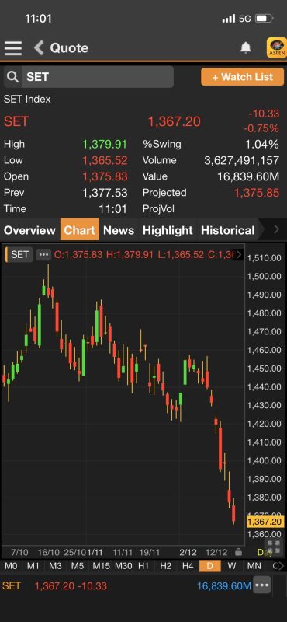Select the H1 timeframe

(x=143, y=566)
